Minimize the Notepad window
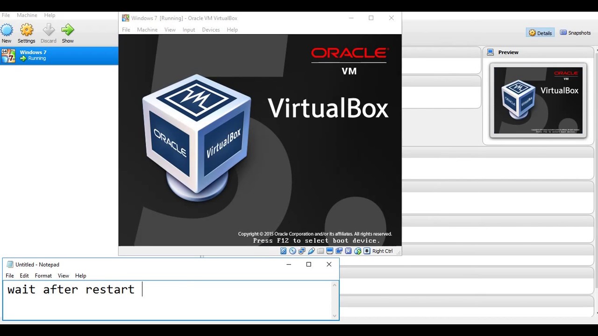 (289, 264)
